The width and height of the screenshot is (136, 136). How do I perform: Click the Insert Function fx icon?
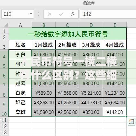(x=73, y=14)
